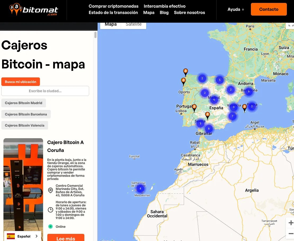The width and height of the screenshot is (294, 241).
Task: Click the green Online status indicator
Action: [x=50, y=226]
